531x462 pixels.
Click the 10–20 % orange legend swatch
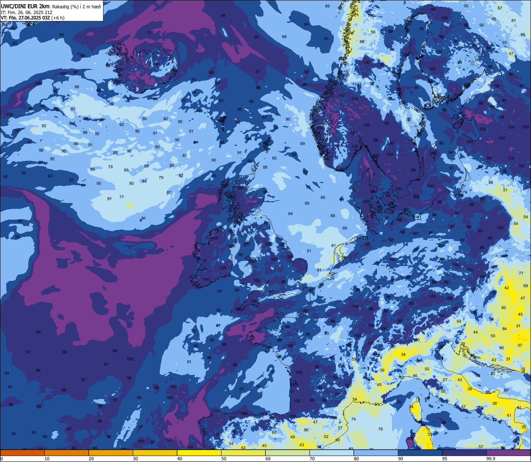(x=66, y=453)
